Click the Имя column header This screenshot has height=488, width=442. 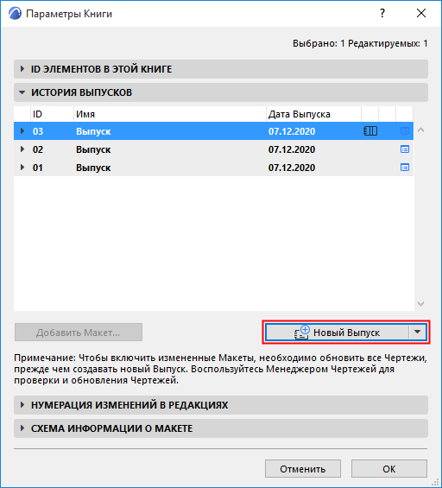pyautogui.click(x=170, y=114)
